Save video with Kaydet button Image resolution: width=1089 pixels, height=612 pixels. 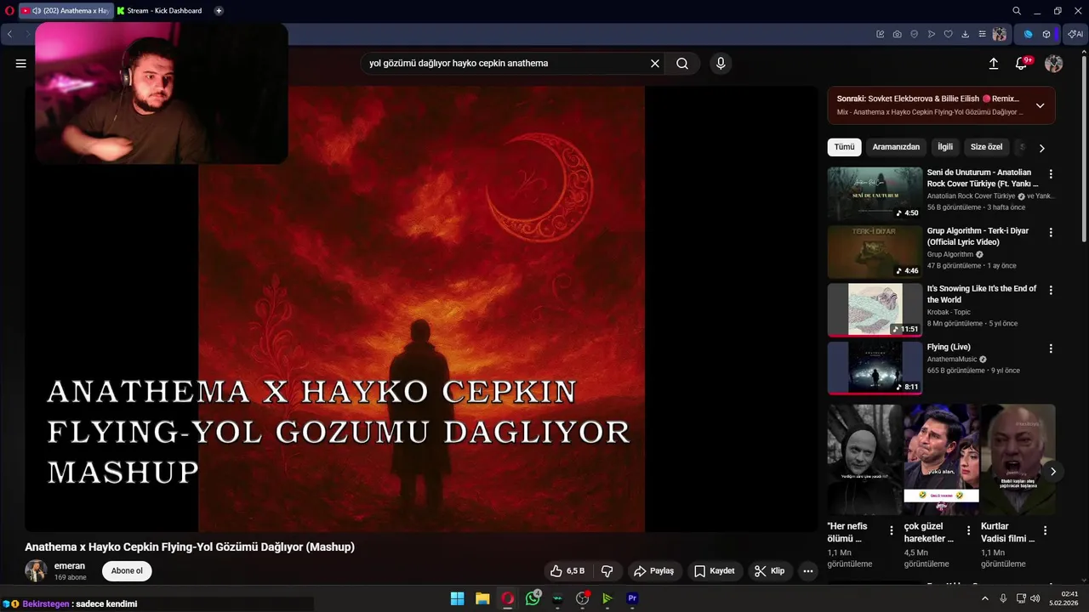tap(714, 571)
